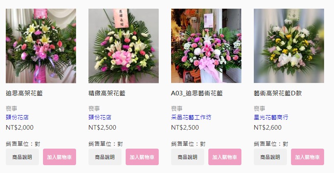Image resolution: width=334 pixels, height=173 pixels.
Task: Visit 星光花藝商行 shop link
Action: [271, 117]
